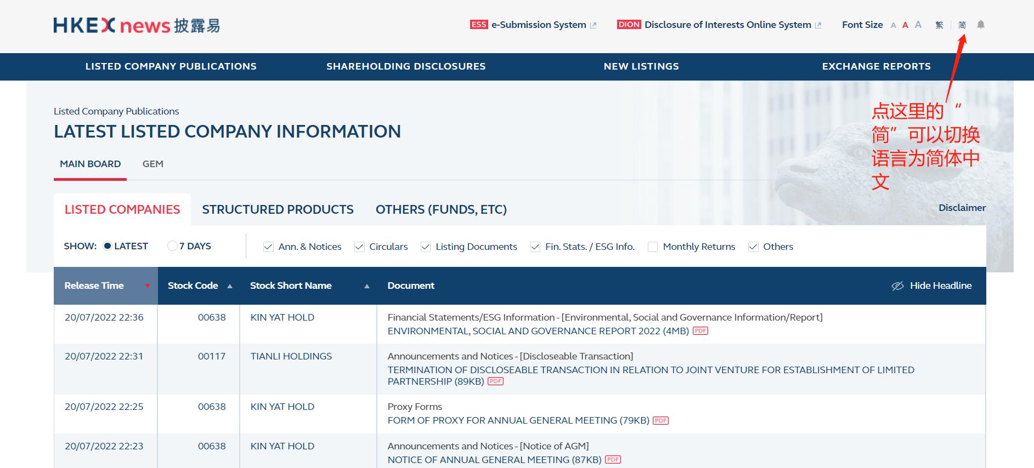Screen dimensions: 1034x468
Task: Click the HKEX news logo
Action: tap(137, 25)
